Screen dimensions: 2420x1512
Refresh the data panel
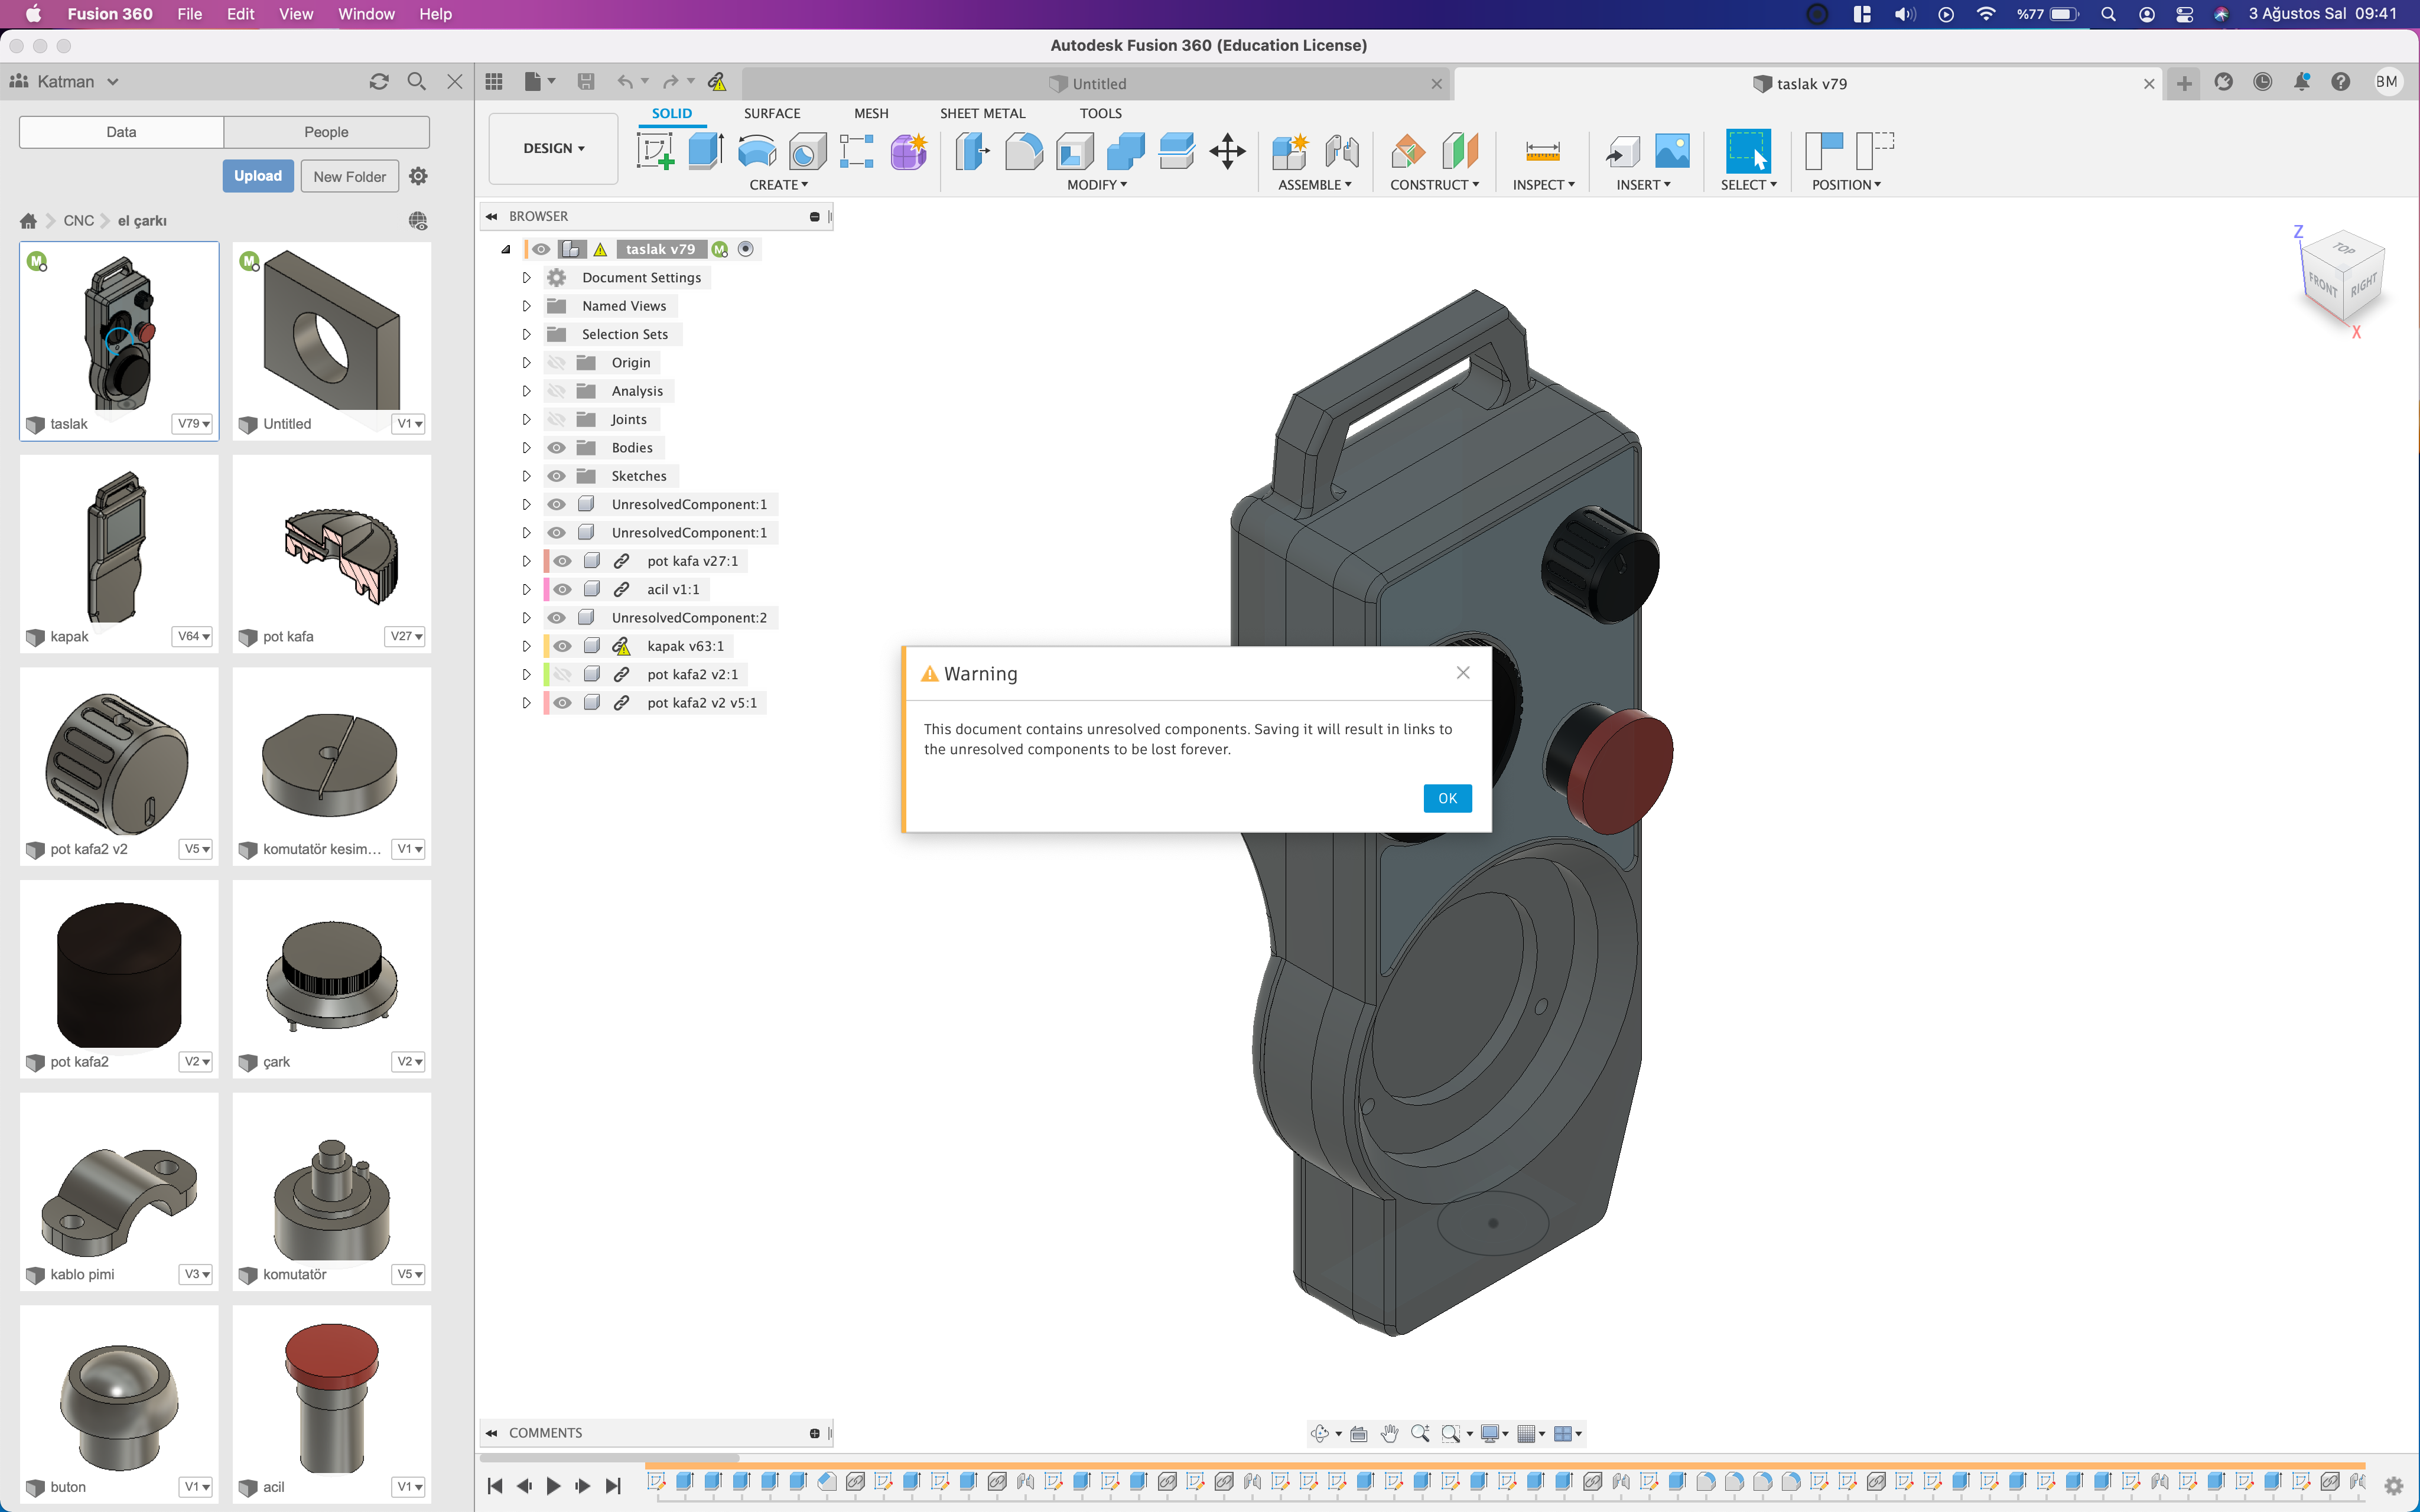point(378,81)
